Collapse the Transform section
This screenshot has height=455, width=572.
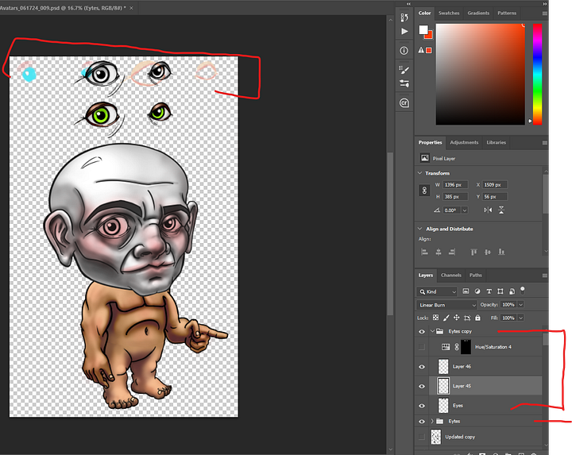coord(420,173)
